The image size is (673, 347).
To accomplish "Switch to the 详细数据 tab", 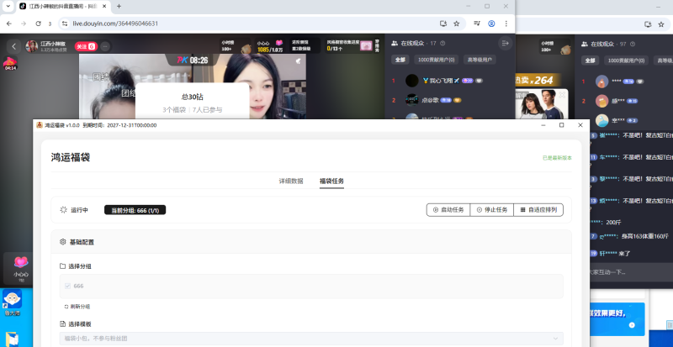I will click(290, 181).
